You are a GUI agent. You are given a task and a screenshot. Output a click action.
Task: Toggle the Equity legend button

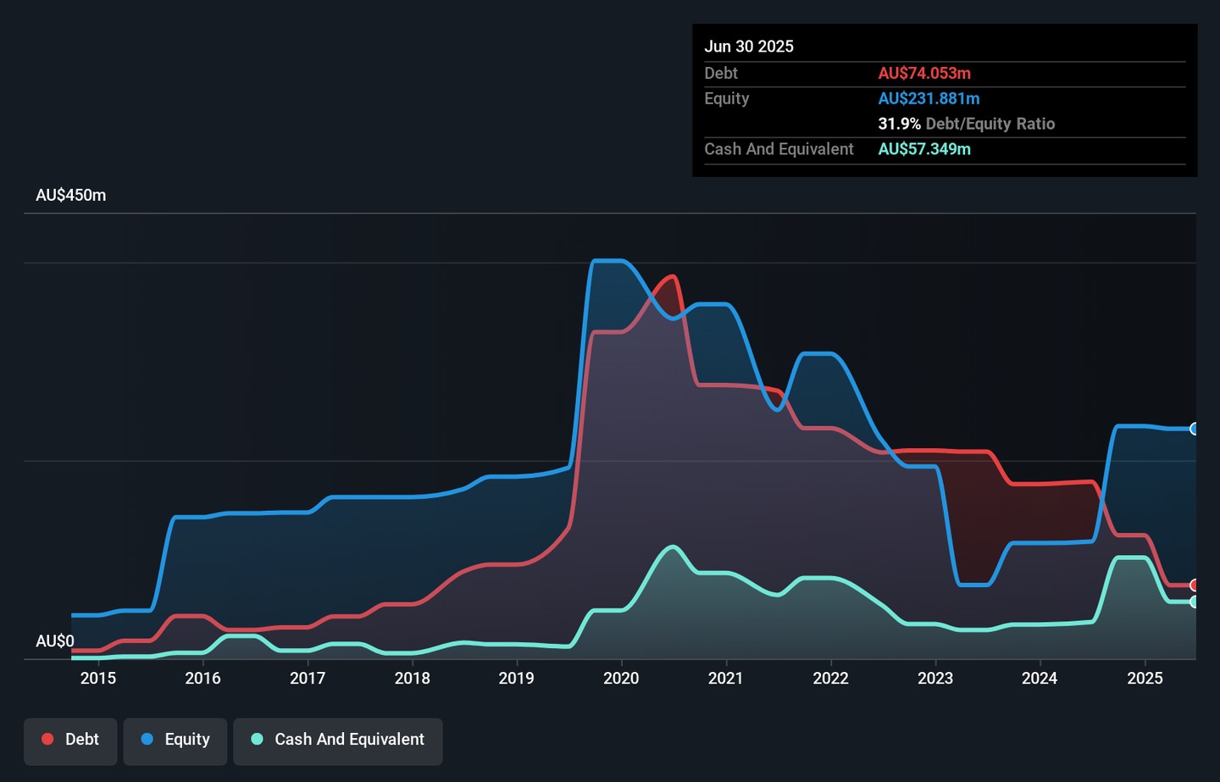175,740
